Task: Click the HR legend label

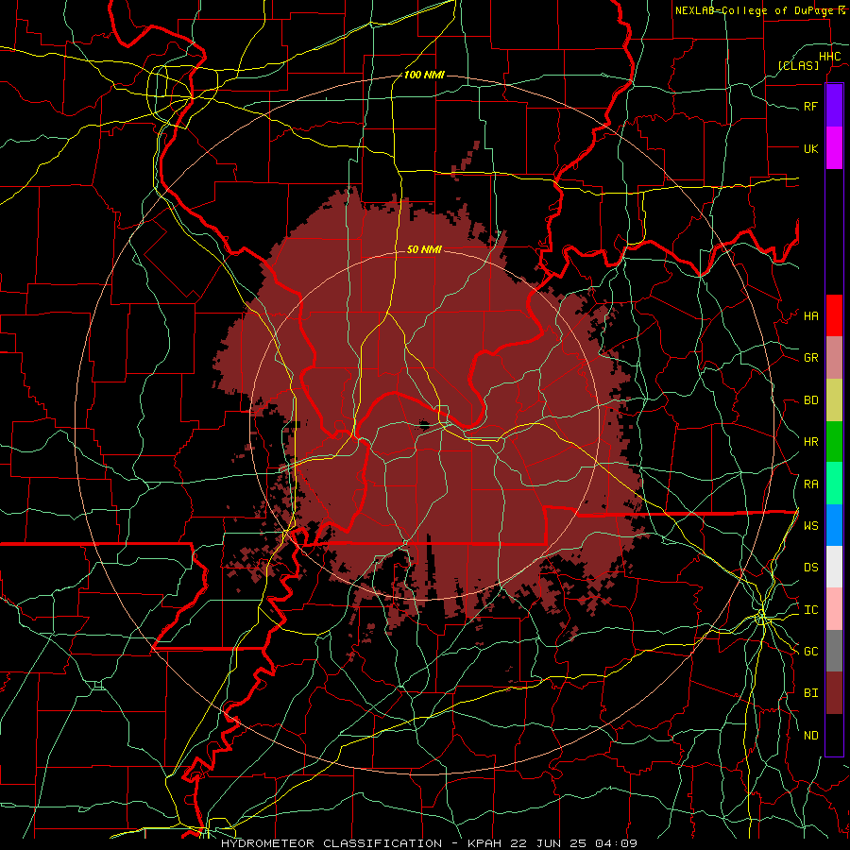Action: click(x=810, y=442)
